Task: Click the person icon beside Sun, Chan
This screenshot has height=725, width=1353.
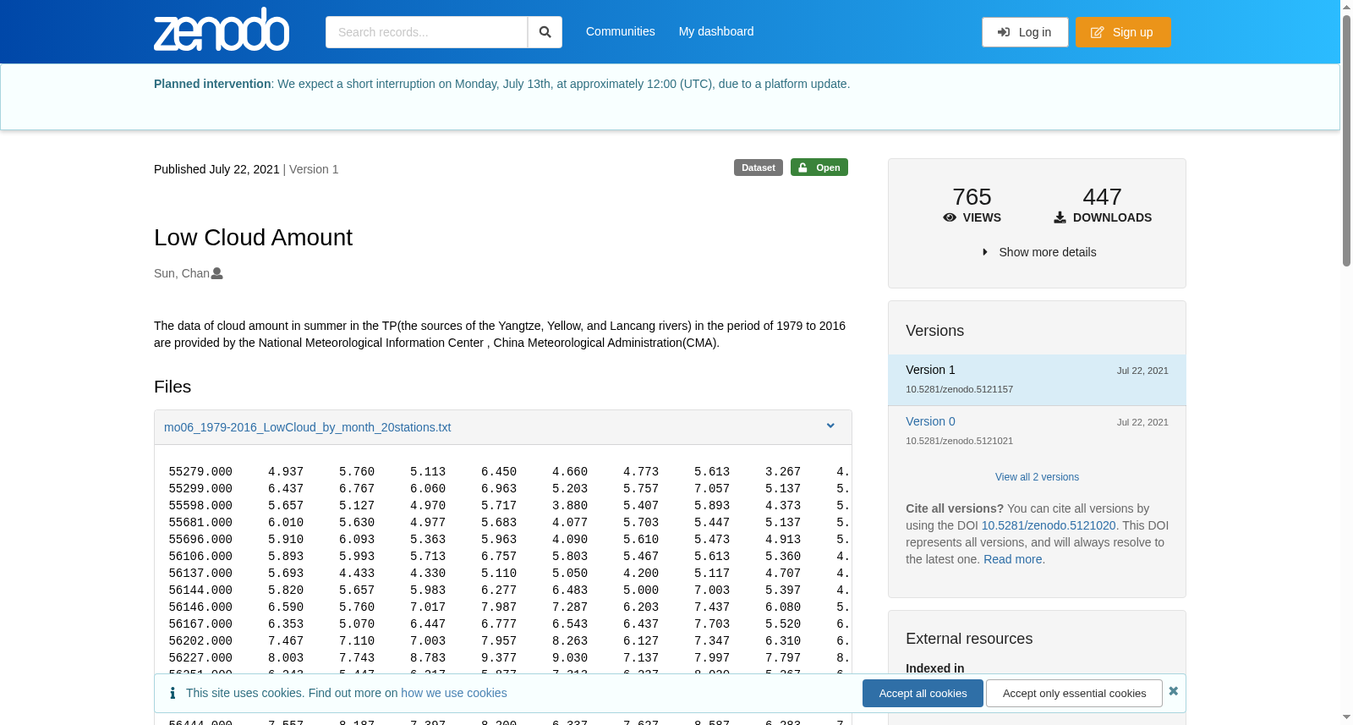Action: pos(217,273)
